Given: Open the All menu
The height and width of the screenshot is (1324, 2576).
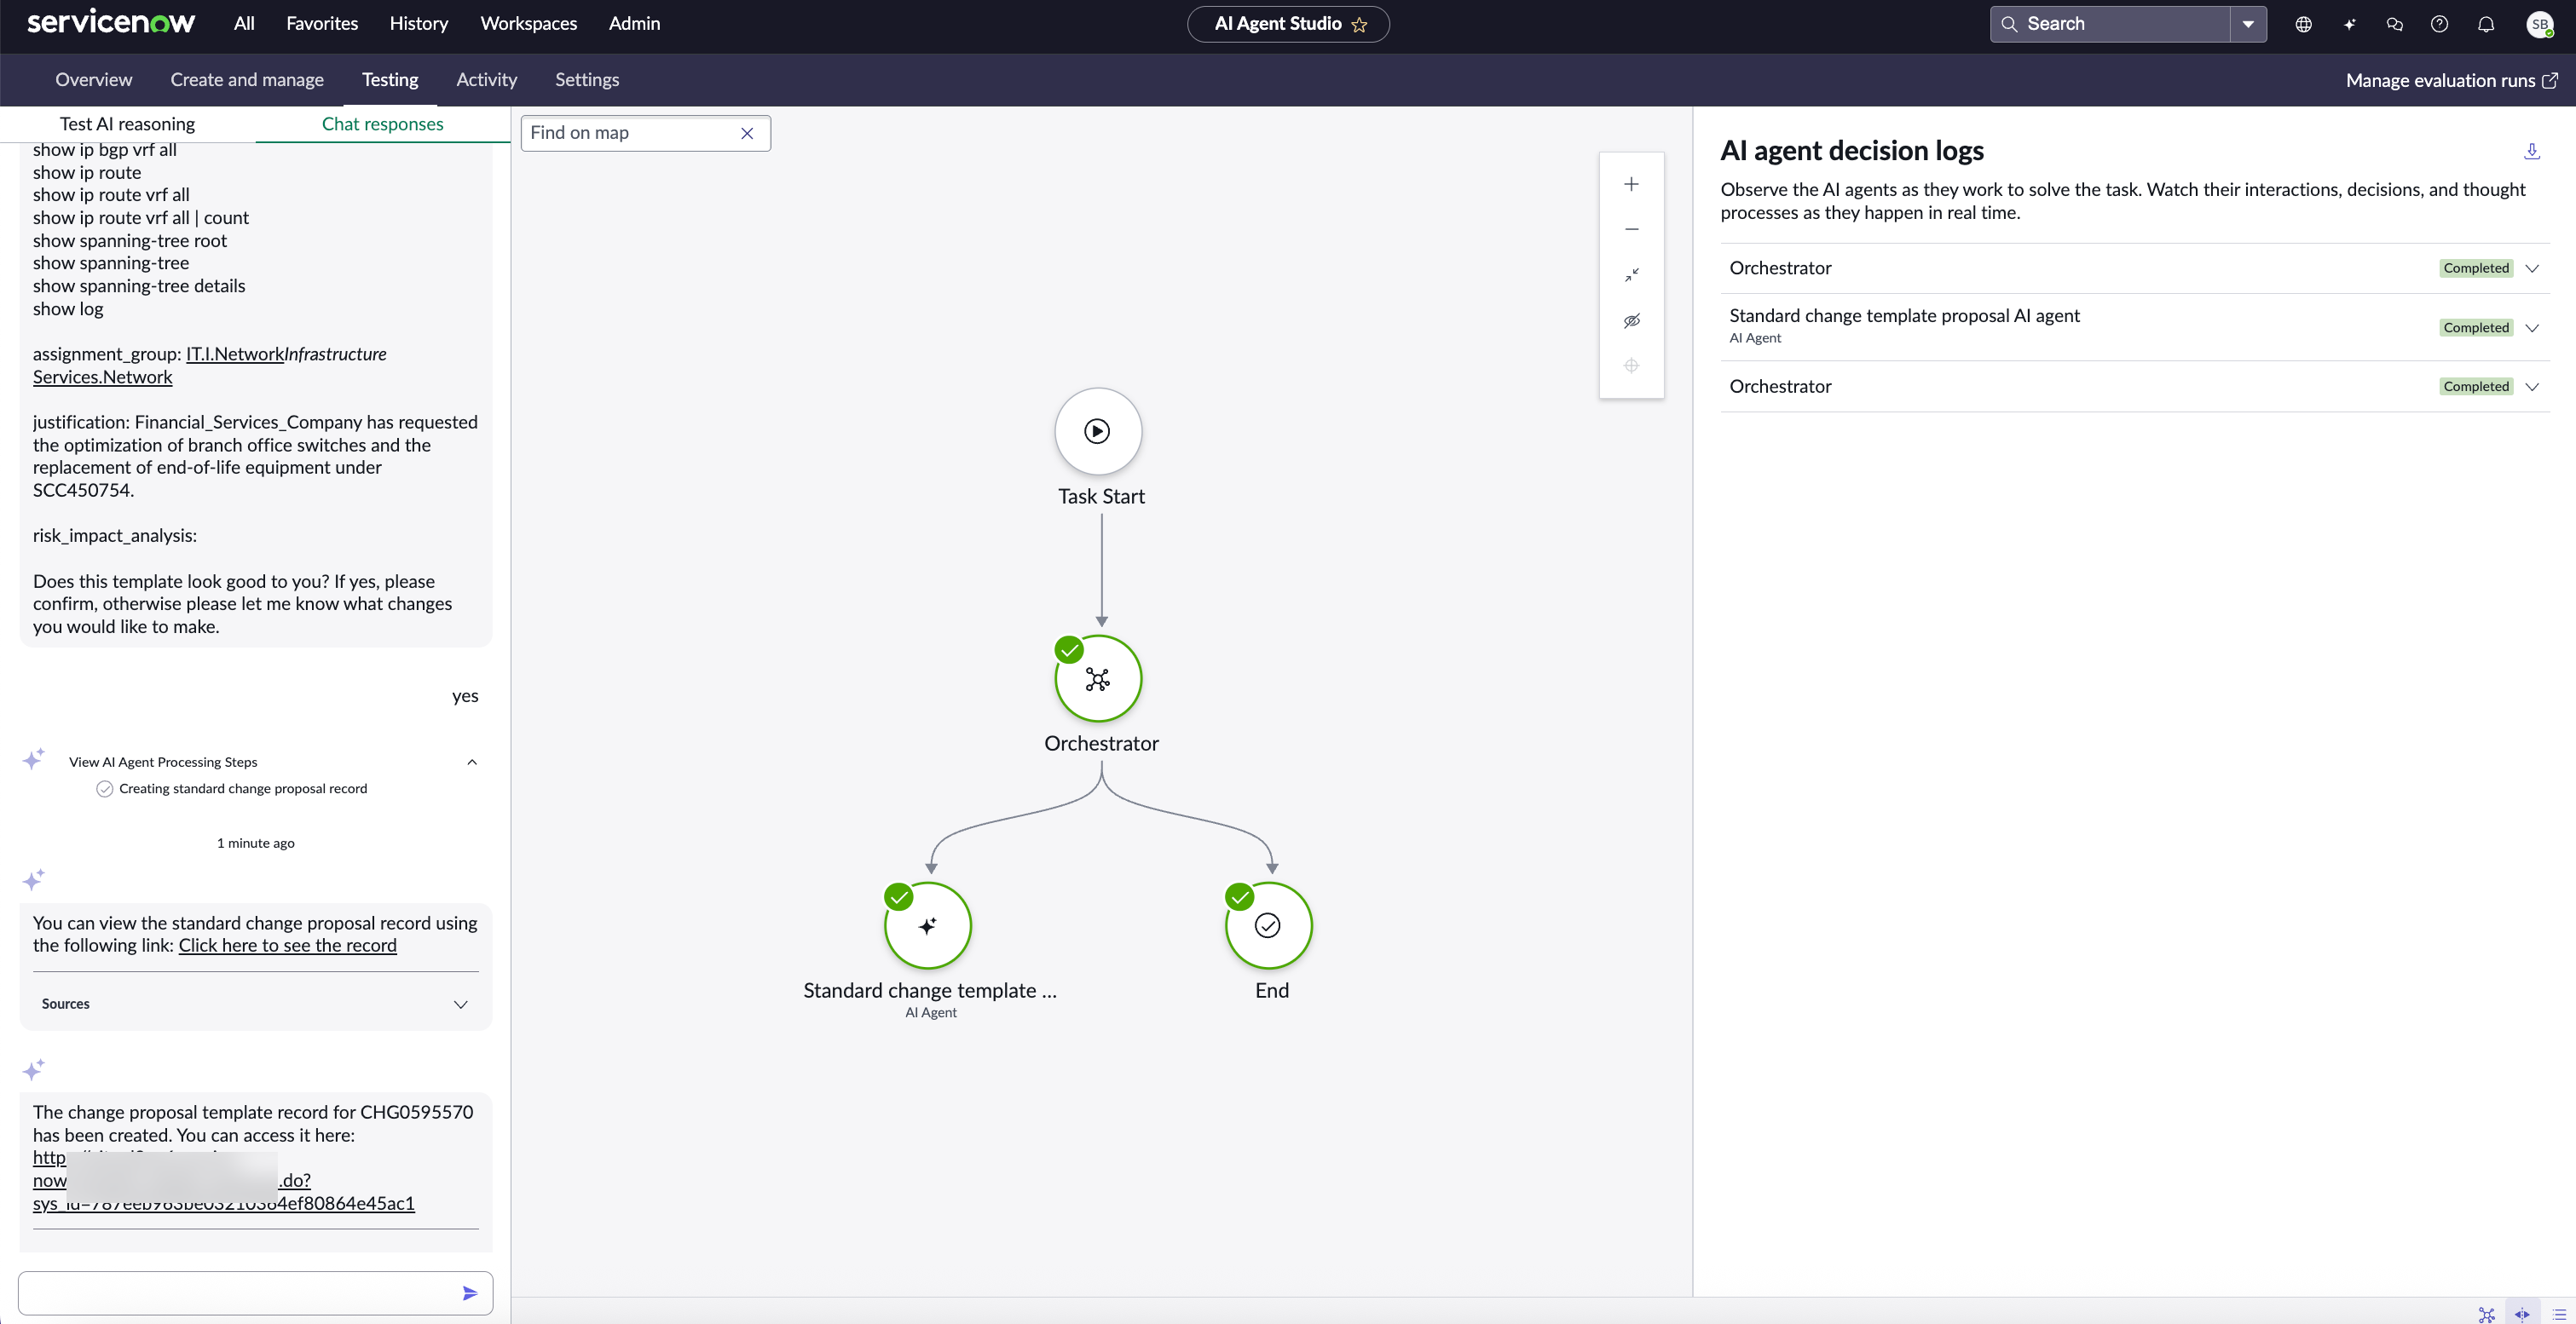Looking at the screenshot, I should [x=244, y=23].
